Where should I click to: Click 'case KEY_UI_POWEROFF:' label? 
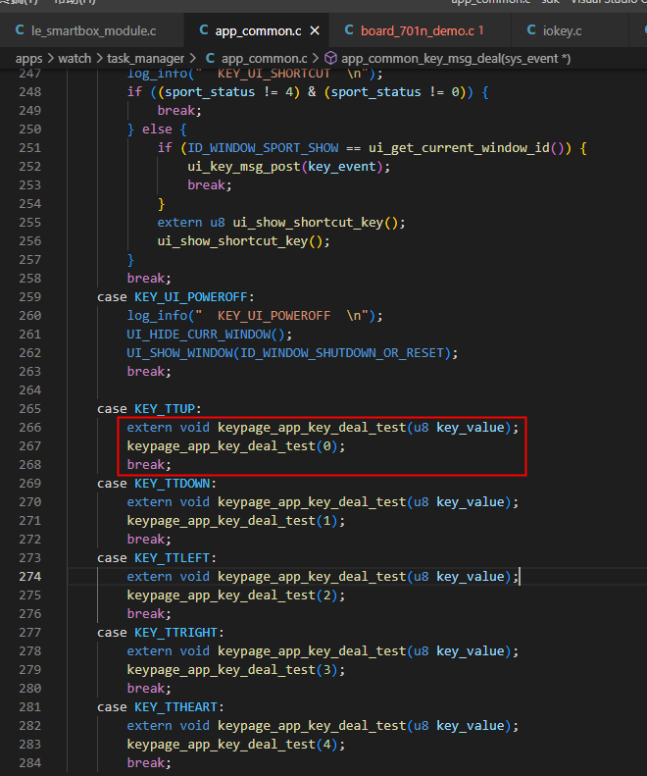click(175, 297)
